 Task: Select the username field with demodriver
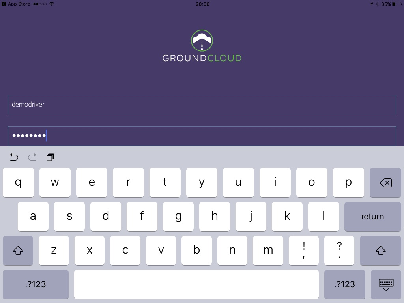pos(202,104)
